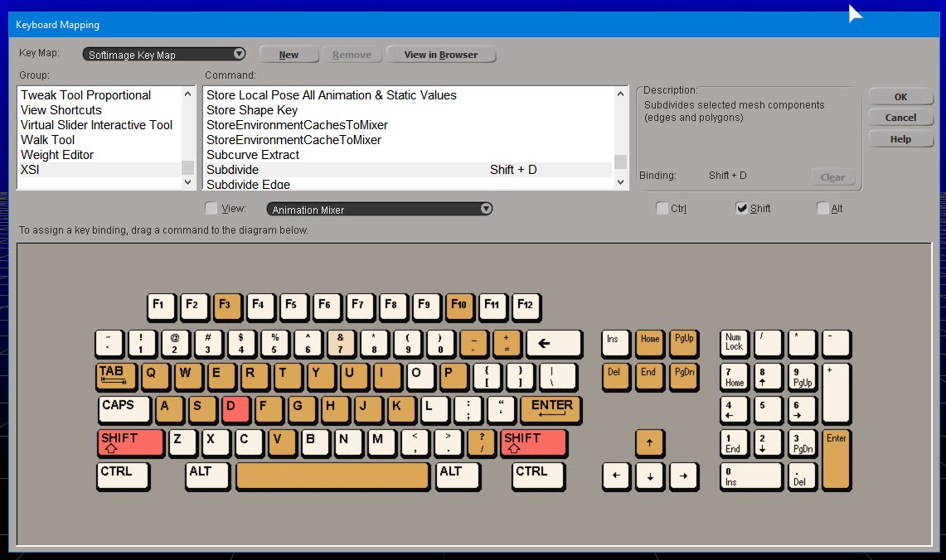Image resolution: width=946 pixels, height=560 pixels.
Task: Click Command list scroll down arrow
Action: 620,182
